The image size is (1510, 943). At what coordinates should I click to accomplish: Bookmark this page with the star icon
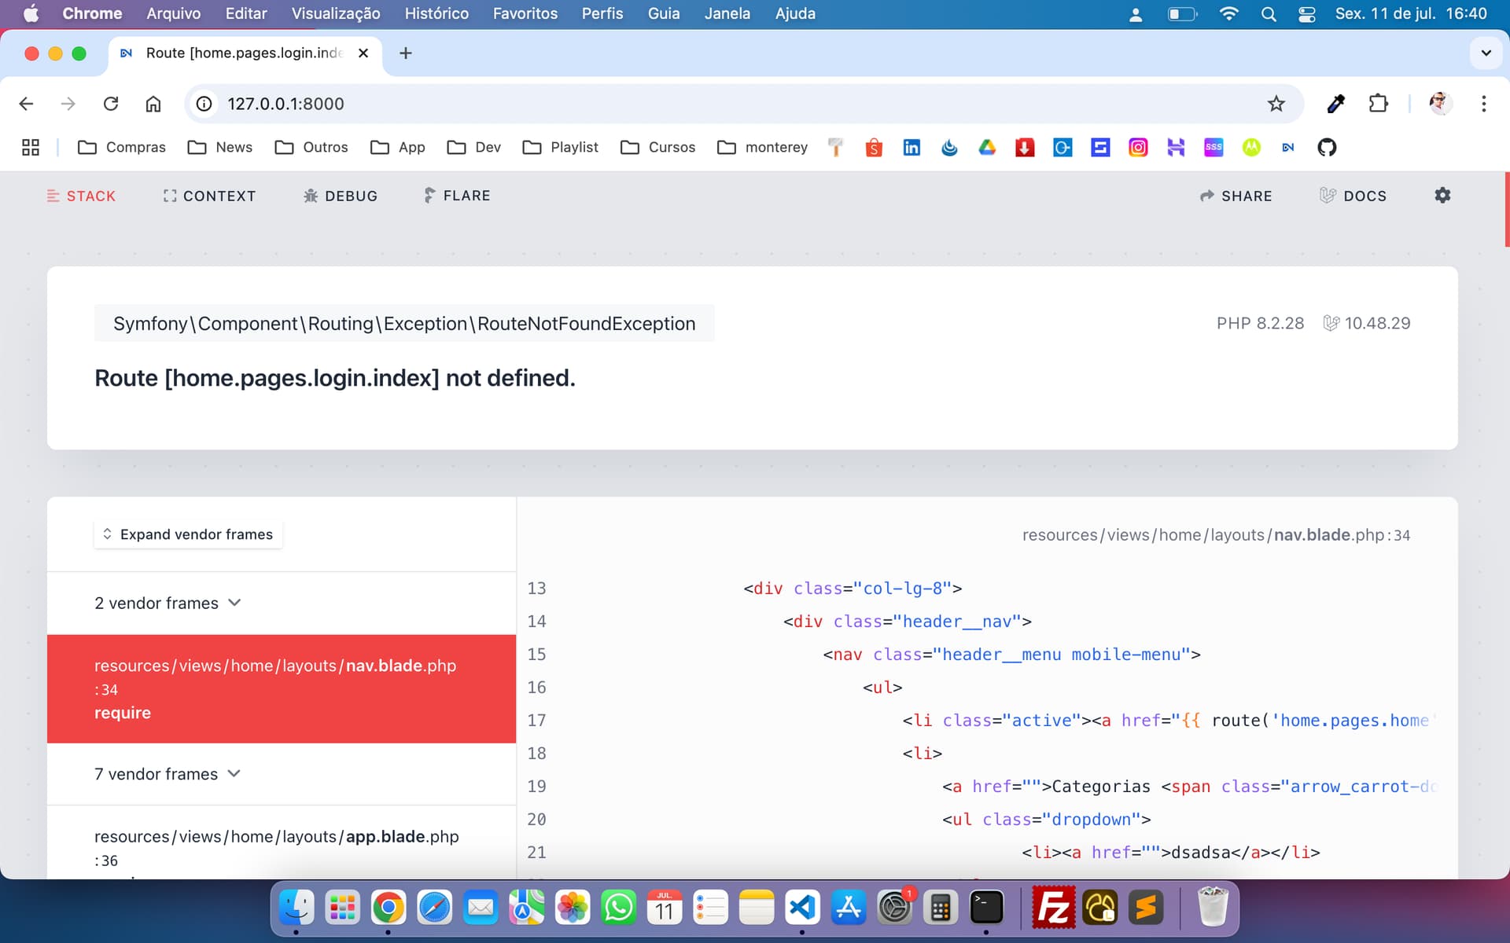click(1276, 104)
